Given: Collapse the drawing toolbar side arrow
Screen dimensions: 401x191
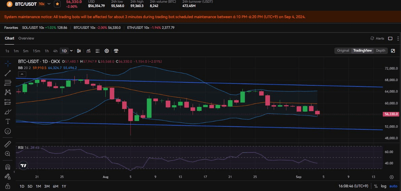Looking at the screenshot, I should 14,172.
